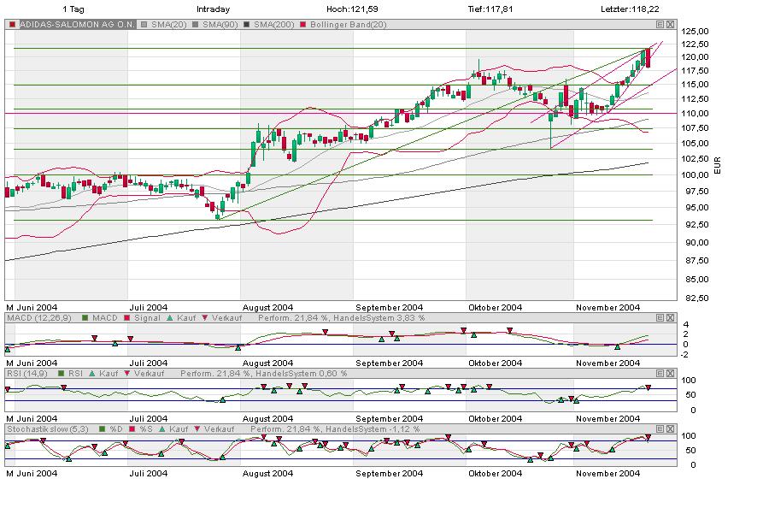Click the MACD (12,26,9) panel title
Screen dimensions: 763x514
(x=39, y=317)
